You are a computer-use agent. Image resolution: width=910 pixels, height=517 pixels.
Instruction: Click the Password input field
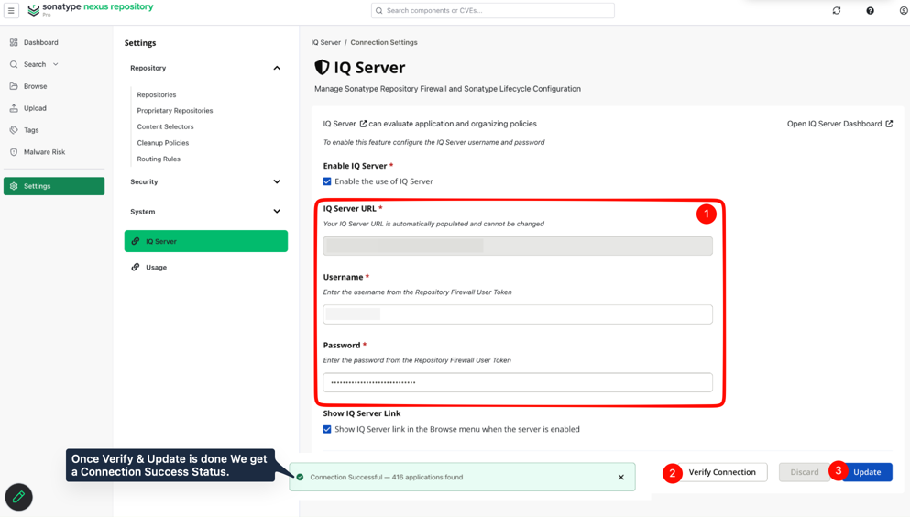point(518,382)
